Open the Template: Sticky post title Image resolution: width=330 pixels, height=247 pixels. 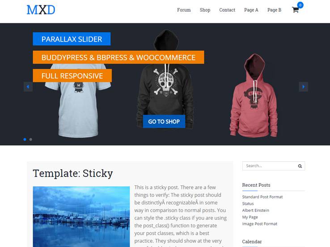73,173
